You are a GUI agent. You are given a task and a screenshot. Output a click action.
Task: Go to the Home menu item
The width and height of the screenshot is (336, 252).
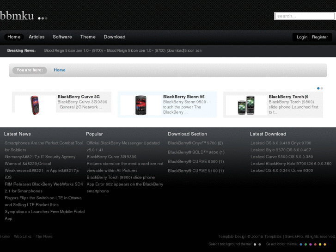pyautogui.click(x=14, y=37)
